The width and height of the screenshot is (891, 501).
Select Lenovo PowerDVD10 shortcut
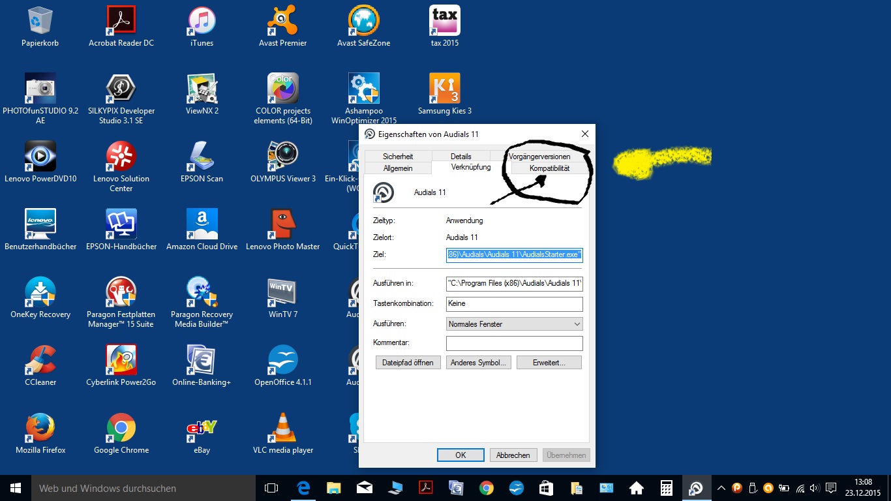click(x=40, y=162)
